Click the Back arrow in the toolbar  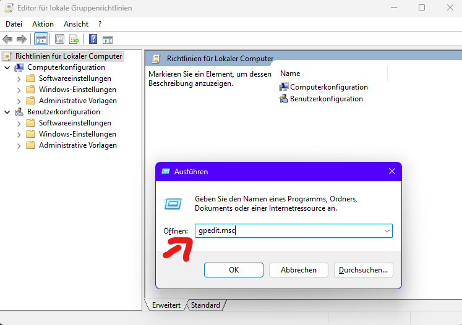pyautogui.click(x=8, y=40)
